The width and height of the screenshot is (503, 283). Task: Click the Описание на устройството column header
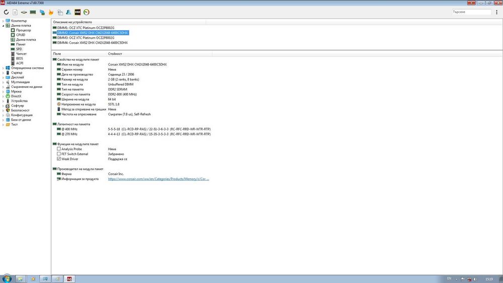pyautogui.click(x=129, y=22)
